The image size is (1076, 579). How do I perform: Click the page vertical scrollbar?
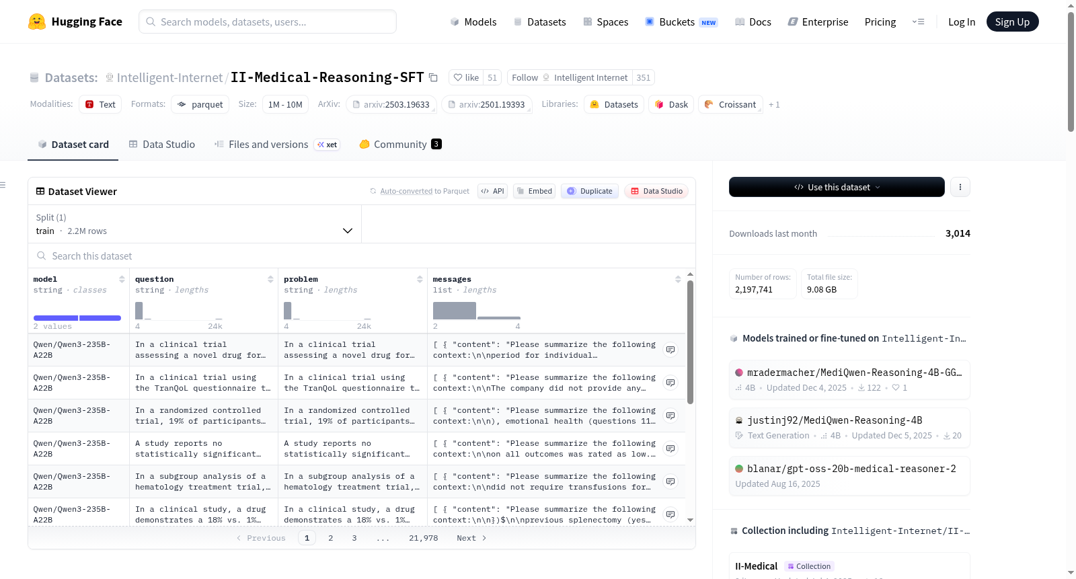point(1071,71)
